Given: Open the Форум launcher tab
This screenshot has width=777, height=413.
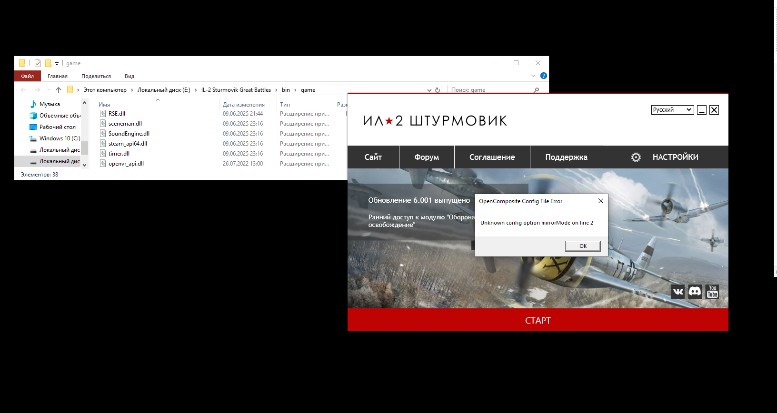Looking at the screenshot, I should point(427,157).
